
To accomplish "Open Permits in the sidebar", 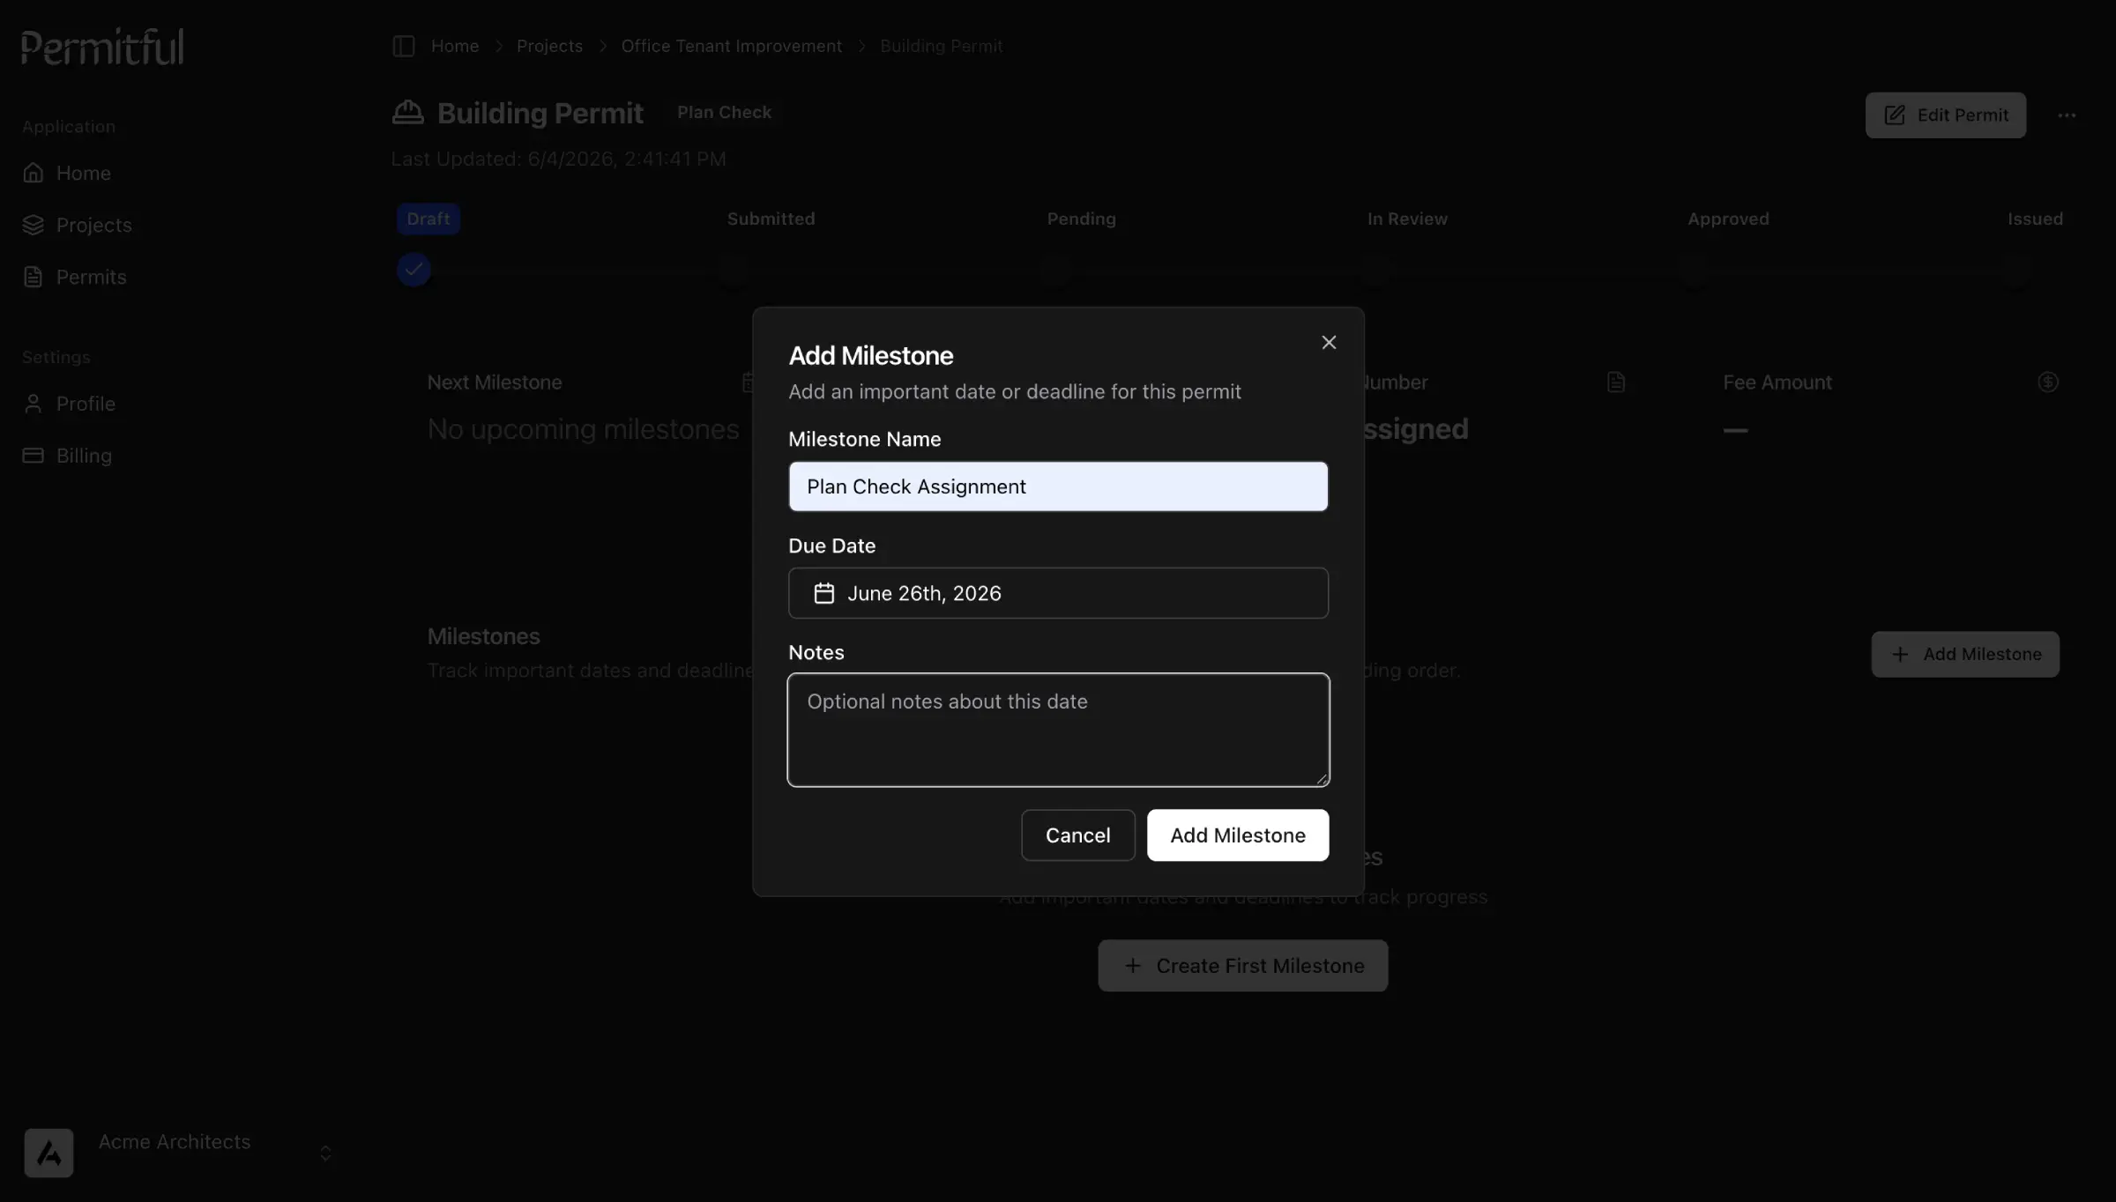I will (92, 277).
